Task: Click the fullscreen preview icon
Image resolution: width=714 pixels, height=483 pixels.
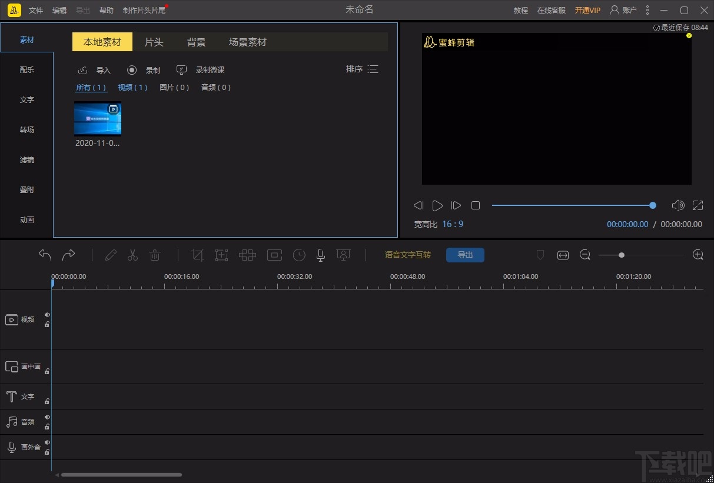Action: (x=698, y=205)
